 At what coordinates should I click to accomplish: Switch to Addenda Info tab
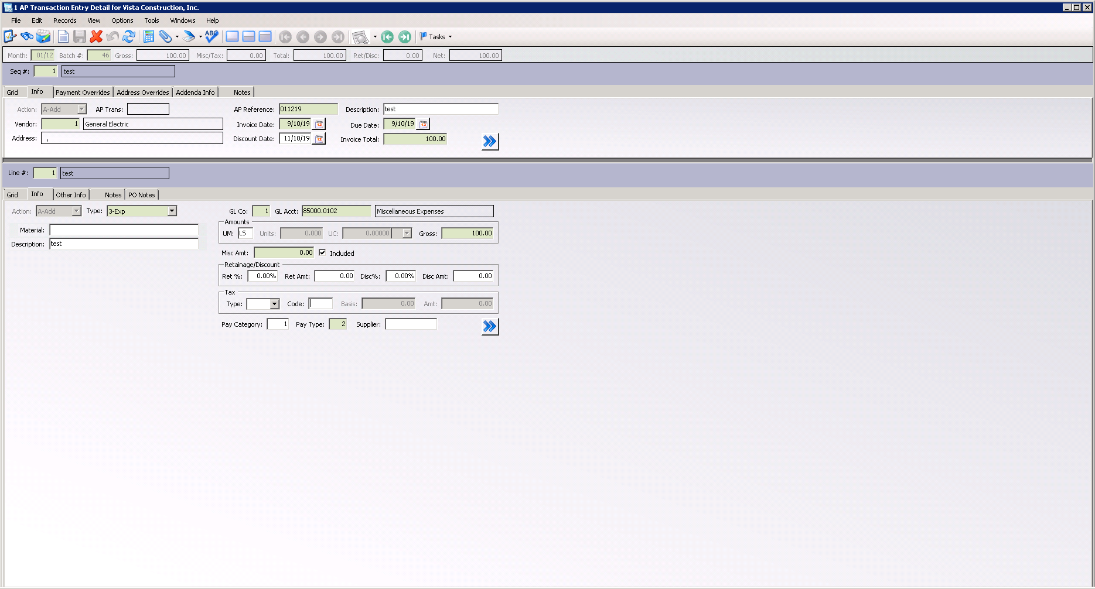(195, 93)
